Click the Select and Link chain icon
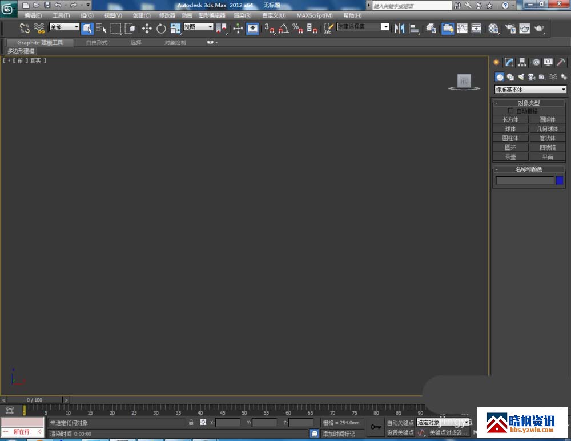Image resolution: width=571 pixels, height=441 pixels. tap(25, 28)
